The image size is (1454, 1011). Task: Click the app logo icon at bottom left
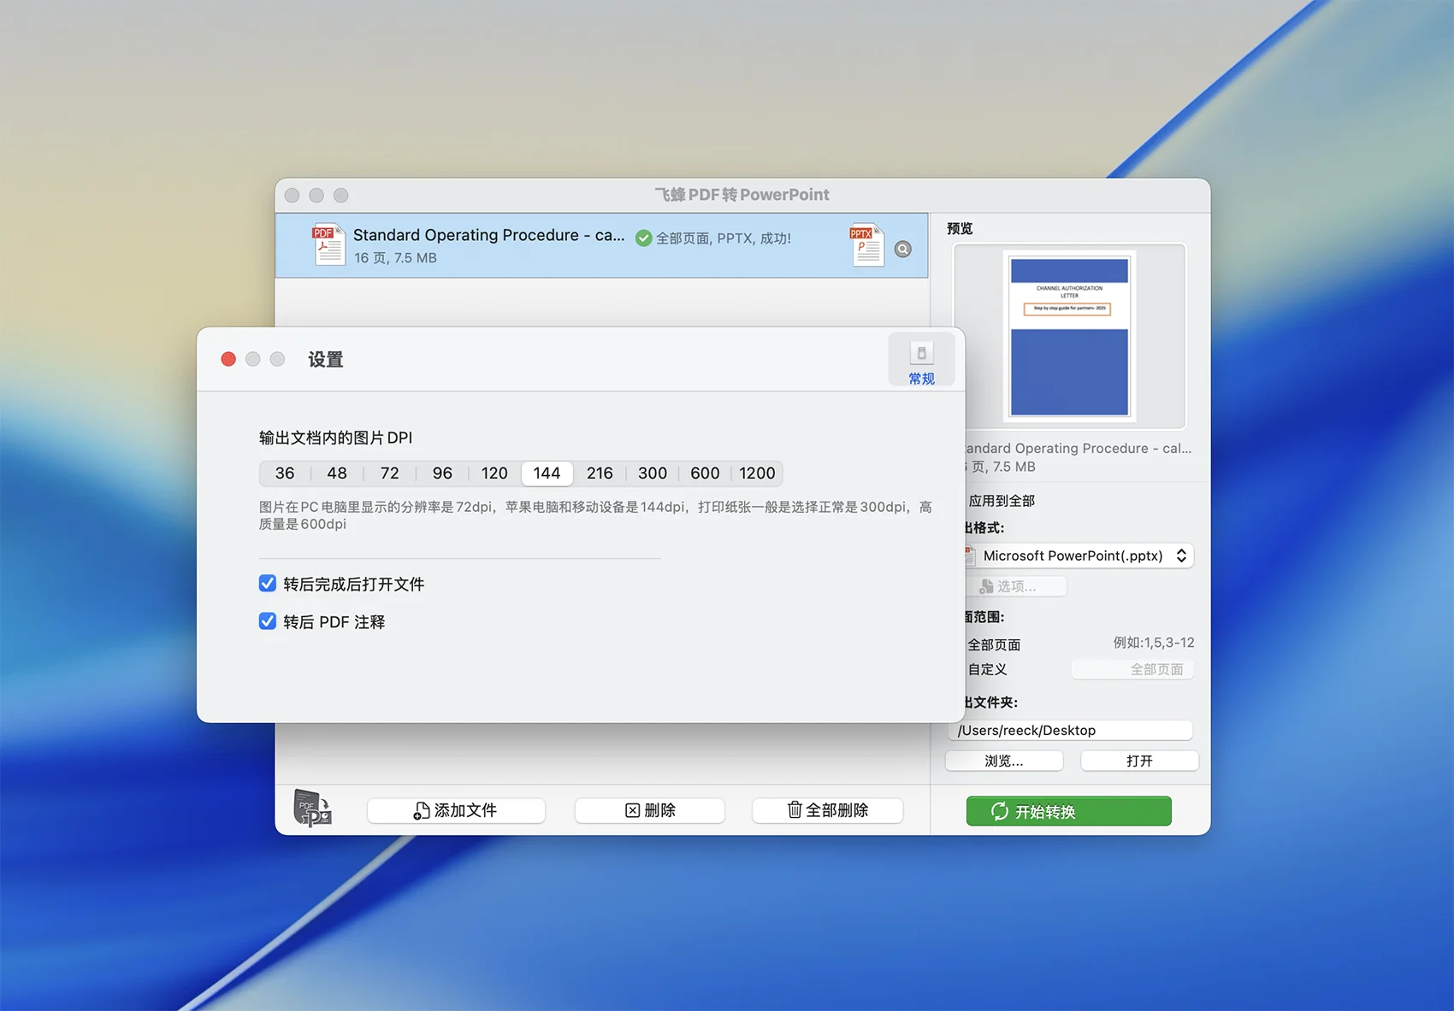point(312,808)
